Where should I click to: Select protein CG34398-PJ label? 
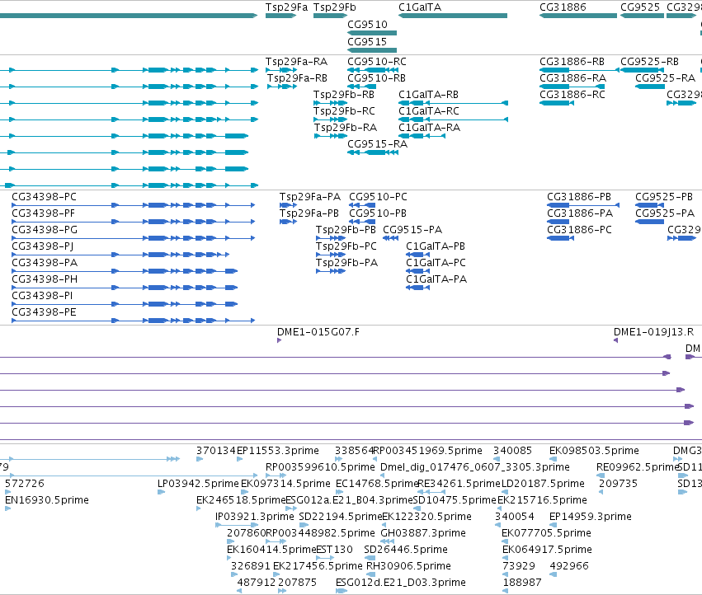point(43,246)
